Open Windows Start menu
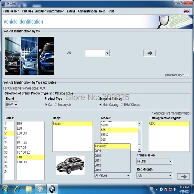Screen dimensions: 194x194 [5, 189]
